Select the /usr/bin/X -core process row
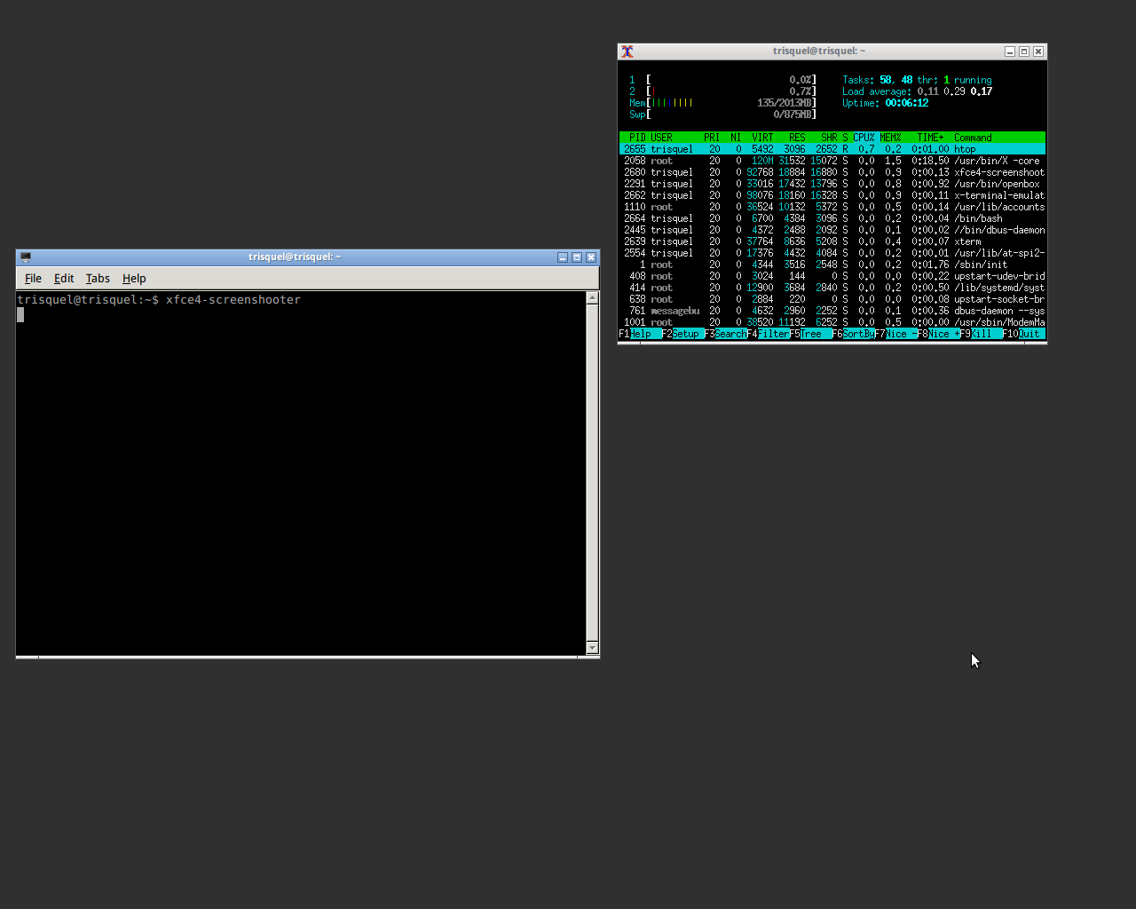Viewport: 1136px width, 909px height. pos(832,161)
